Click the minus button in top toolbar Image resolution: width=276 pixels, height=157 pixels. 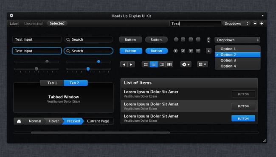pos(255,23)
